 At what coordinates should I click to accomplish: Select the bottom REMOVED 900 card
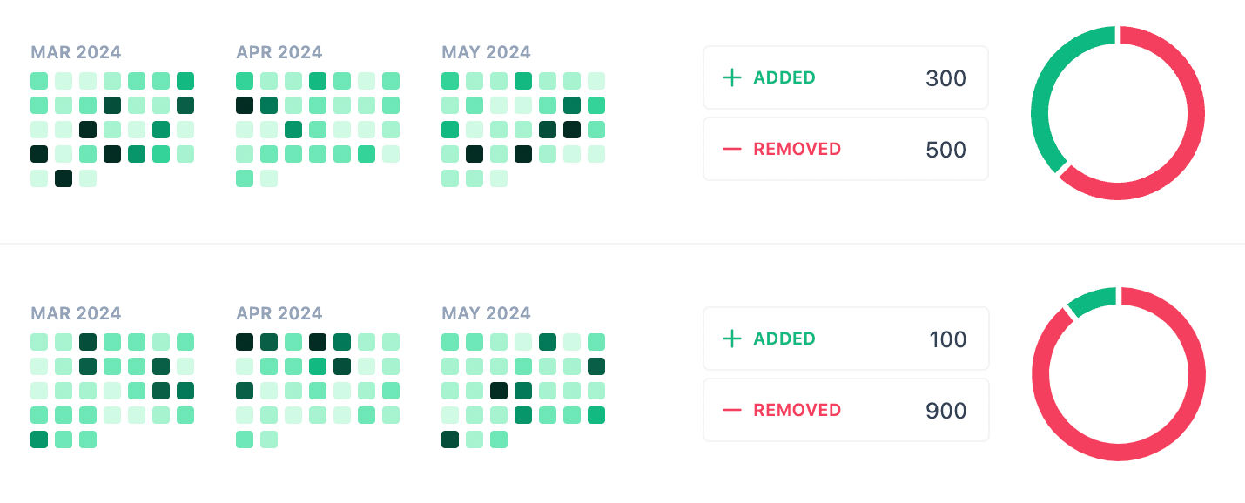[x=845, y=410]
